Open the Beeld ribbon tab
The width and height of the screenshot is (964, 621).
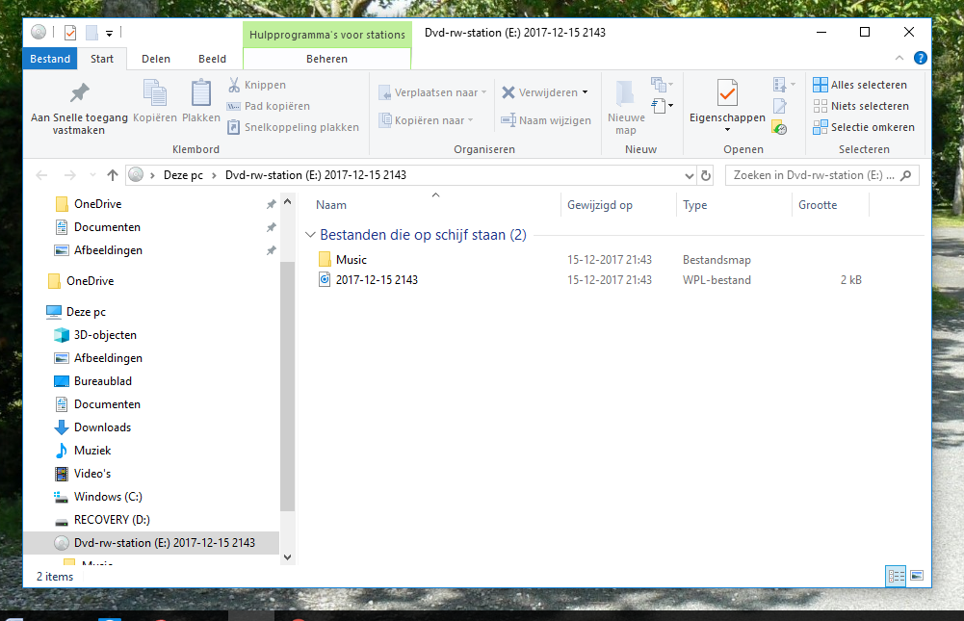212,59
